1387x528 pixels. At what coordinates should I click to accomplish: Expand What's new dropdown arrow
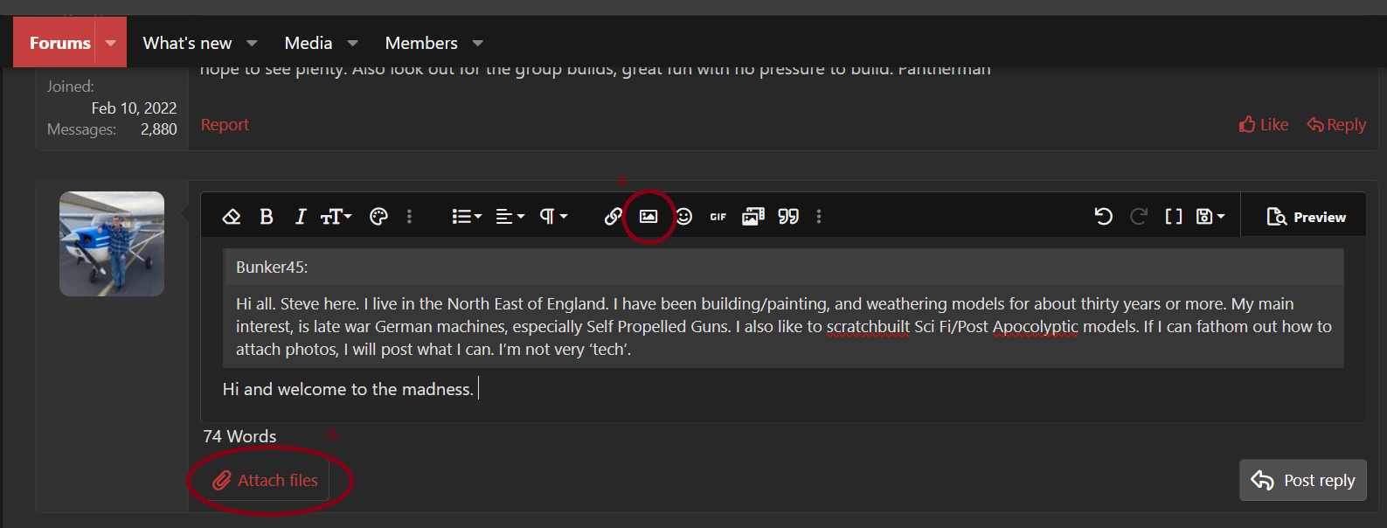pos(252,43)
